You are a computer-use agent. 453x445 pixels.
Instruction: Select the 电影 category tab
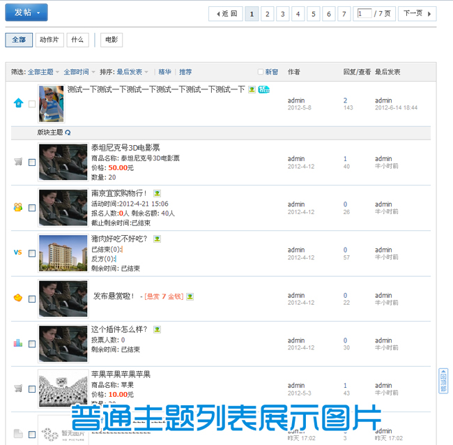click(112, 40)
